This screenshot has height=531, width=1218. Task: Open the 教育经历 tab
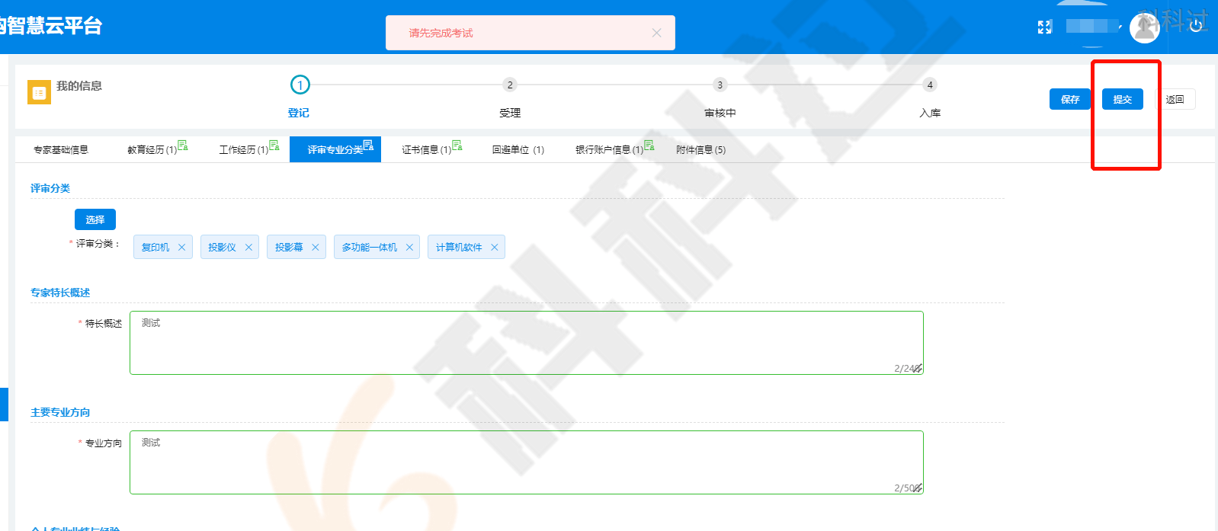pos(152,150)
